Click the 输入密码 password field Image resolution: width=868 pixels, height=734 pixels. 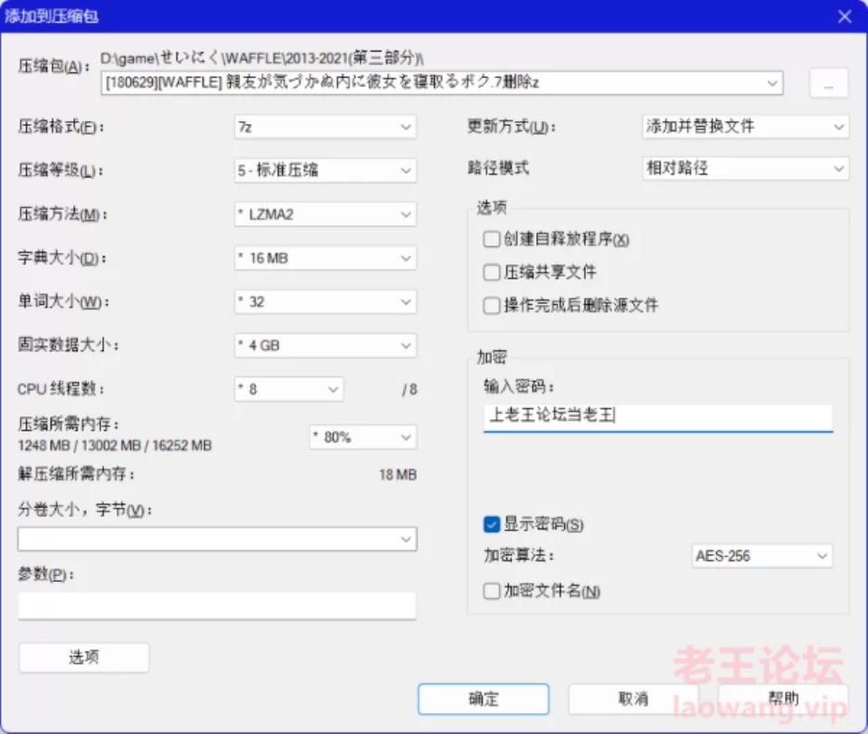click(657, 416)
